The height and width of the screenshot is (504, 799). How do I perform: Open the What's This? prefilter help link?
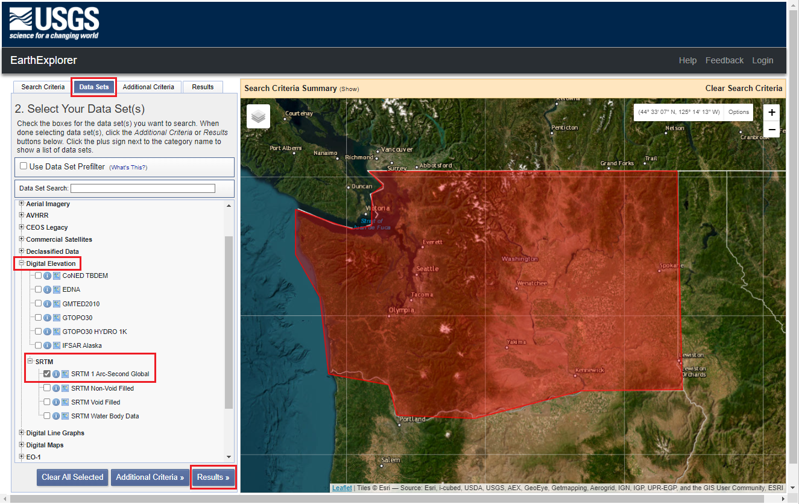pos(128,167)
